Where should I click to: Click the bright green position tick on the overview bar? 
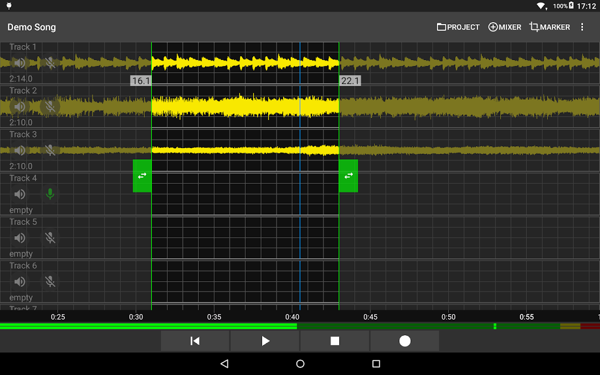pyautogui.click(x=495, y=326)
